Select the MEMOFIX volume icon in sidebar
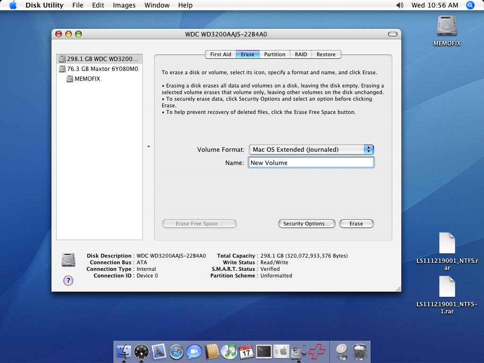This screenshot has width=484, height=363. click(70, 79)
